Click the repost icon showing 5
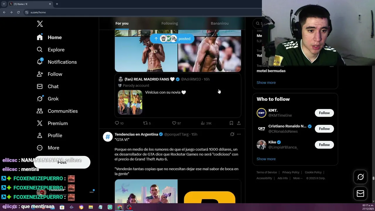Screen dimensions: 375x211 click(x=145, y=123)
